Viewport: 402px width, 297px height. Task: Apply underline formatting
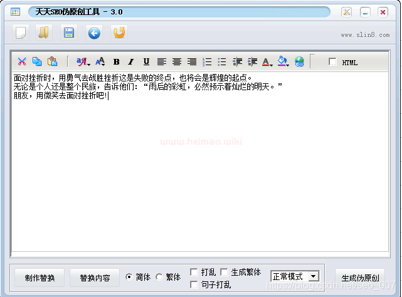pyautogui.click(x=146, y=61)
